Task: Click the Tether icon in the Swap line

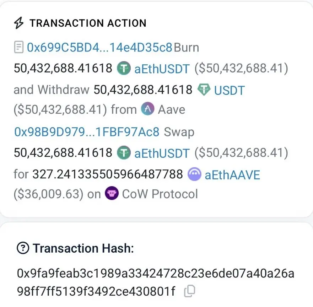Action: coord(124,153)
